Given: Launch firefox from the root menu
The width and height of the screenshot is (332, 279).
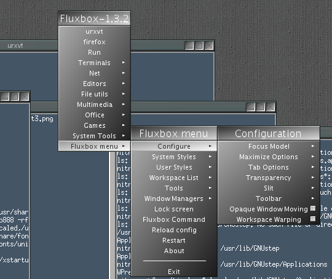Looking at the screenshot, I should pos(94,42).
